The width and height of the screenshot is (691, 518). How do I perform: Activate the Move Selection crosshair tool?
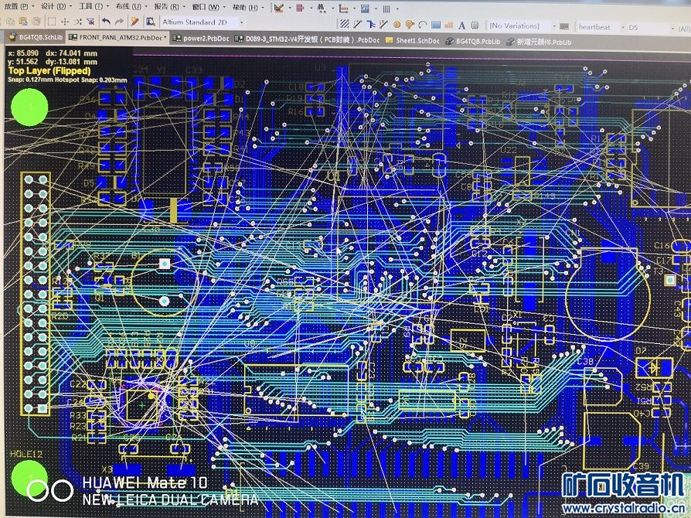65,21
